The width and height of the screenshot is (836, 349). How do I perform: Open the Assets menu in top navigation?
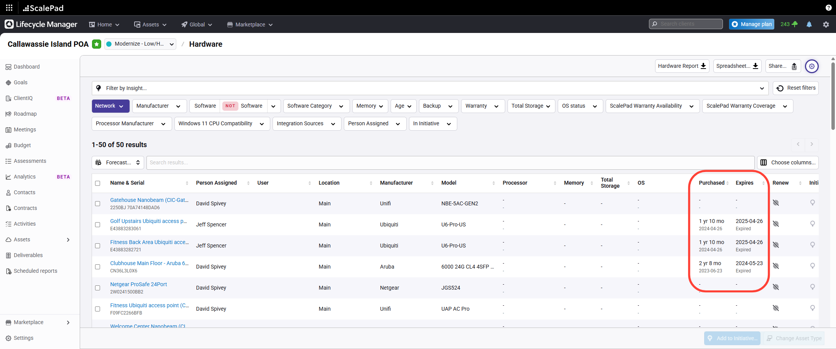coord(150,25)
